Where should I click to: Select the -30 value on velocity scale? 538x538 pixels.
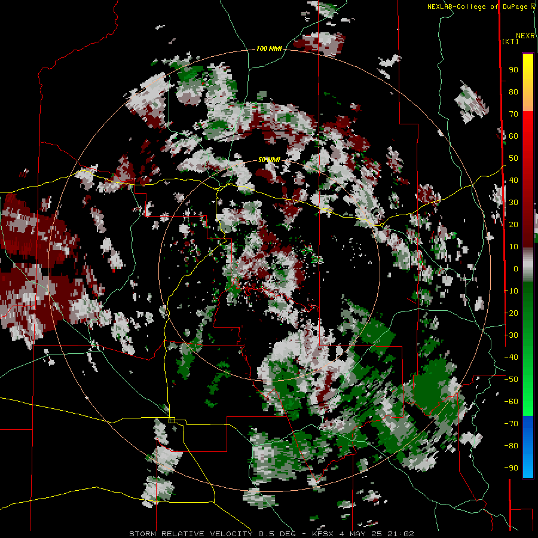(511, 335)
